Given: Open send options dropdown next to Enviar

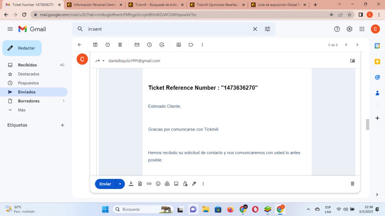Looking at the screenshot, I should pyautogui.click(x=120, y=184).
